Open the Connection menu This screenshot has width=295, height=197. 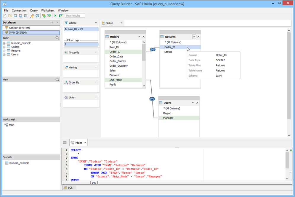pos(19,11)
